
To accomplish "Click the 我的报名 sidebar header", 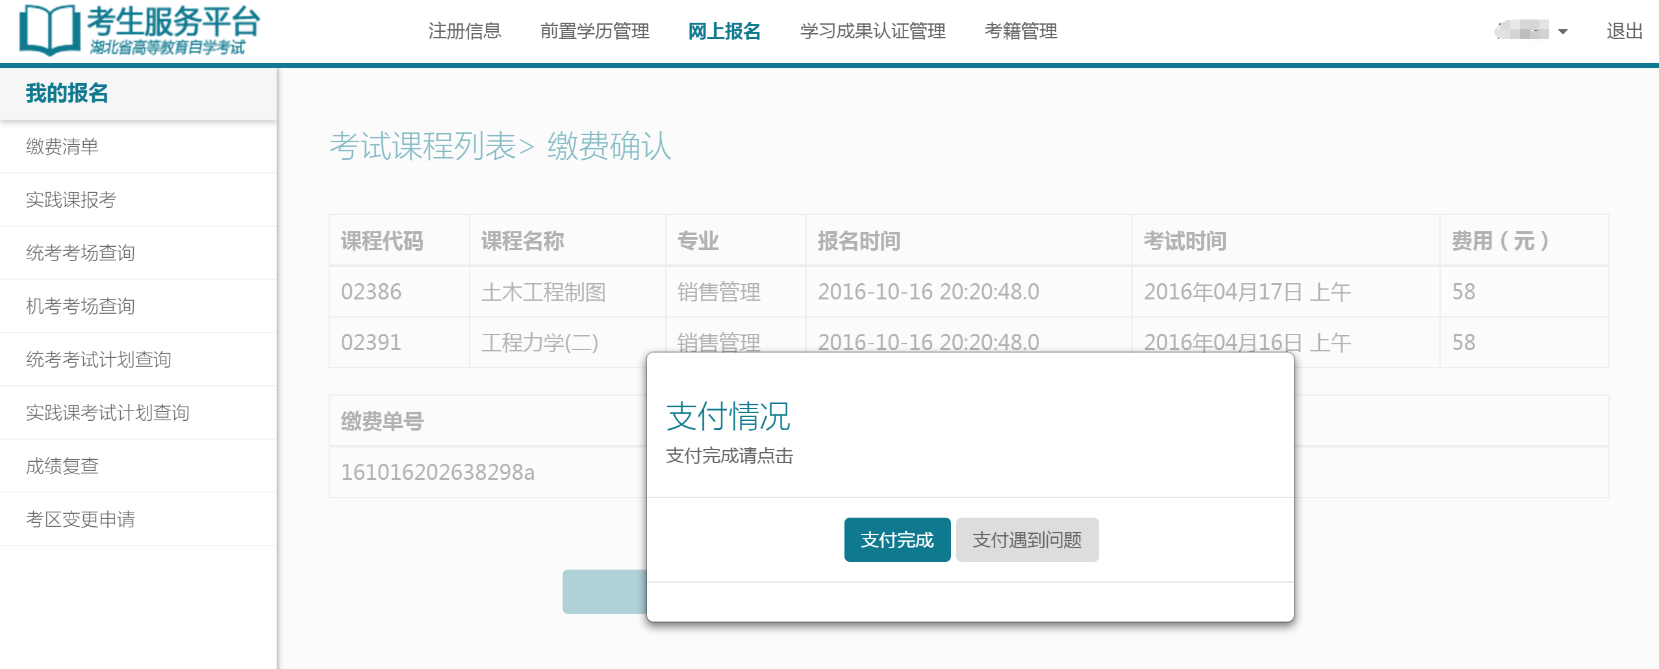I will (x=67, y=94).
